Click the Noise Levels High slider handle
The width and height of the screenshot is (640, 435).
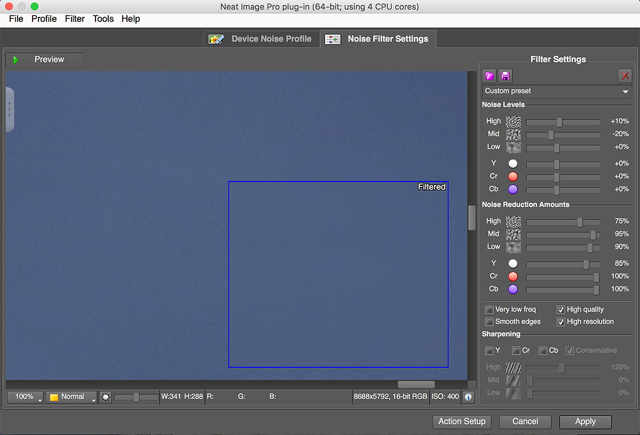(x=559, y=122)
